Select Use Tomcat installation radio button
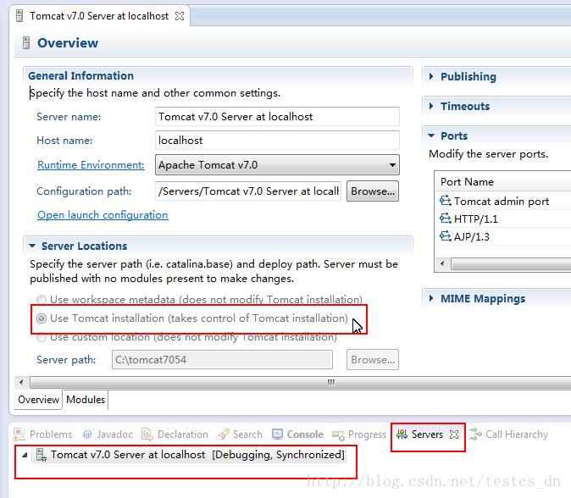571x498 pixels. pyautogui.click(x=42, y=318)
